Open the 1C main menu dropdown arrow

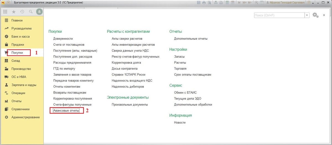(x=8, y=2)
